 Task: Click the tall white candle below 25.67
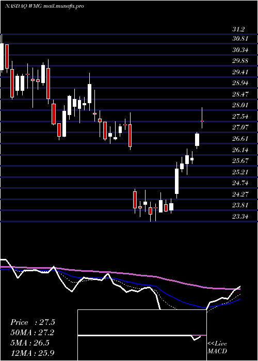click(176, 181)
